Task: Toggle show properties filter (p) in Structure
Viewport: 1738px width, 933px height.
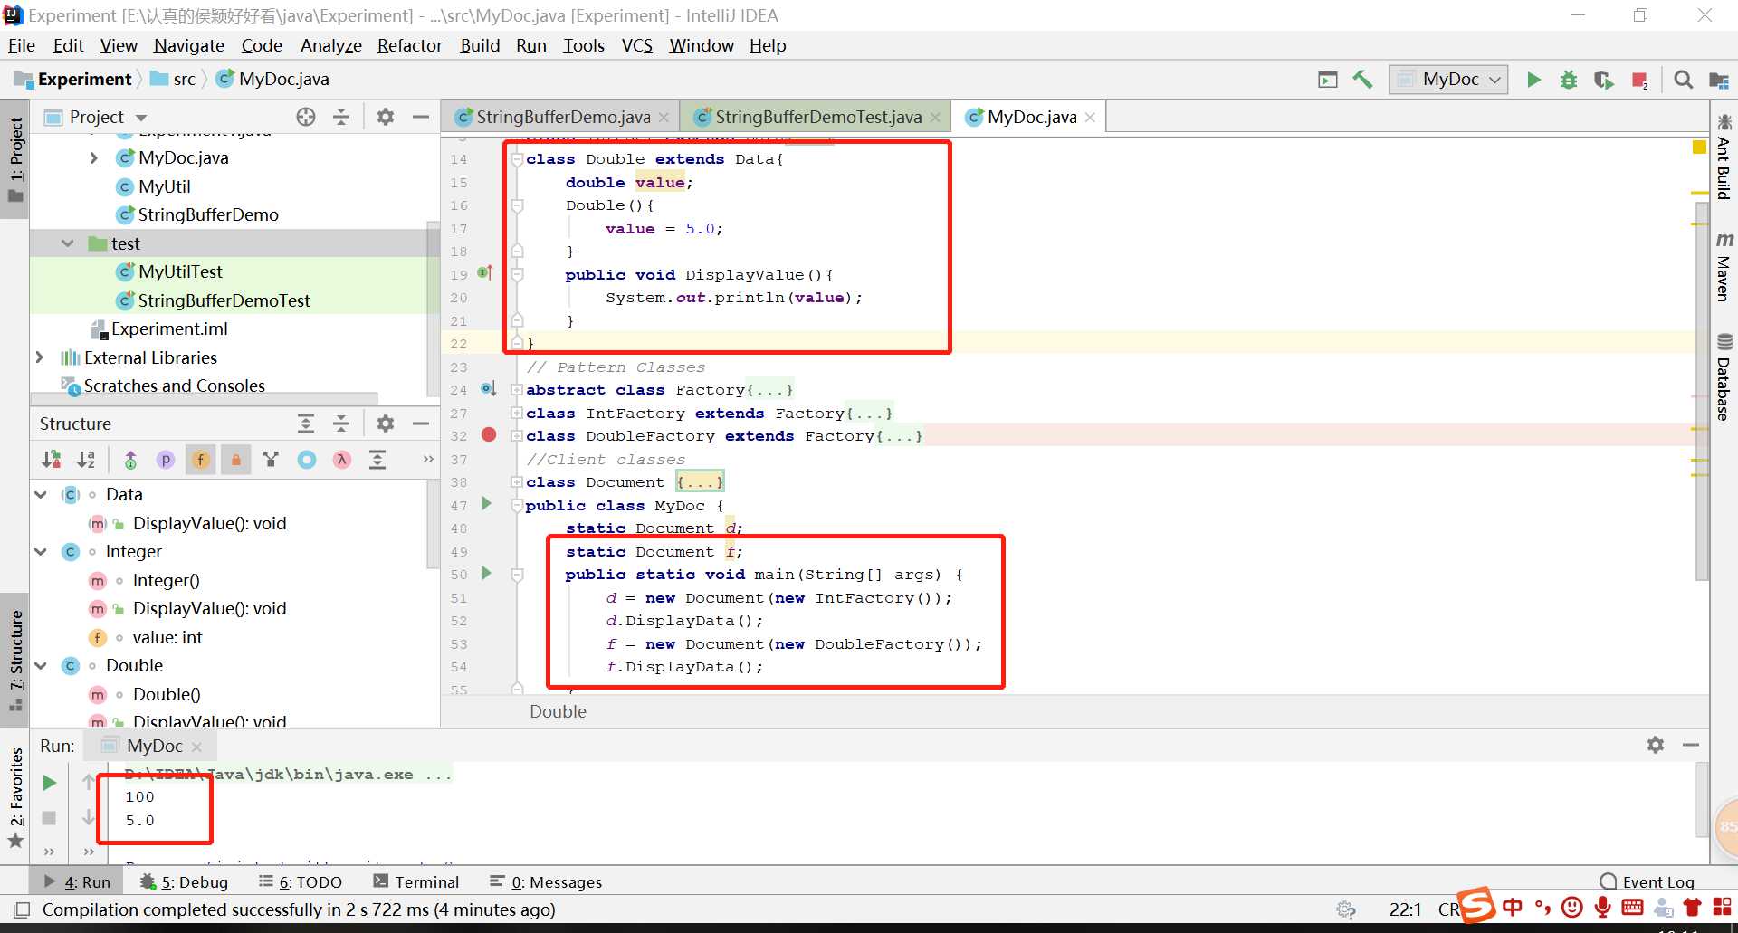Action: (x=165, y=460)
